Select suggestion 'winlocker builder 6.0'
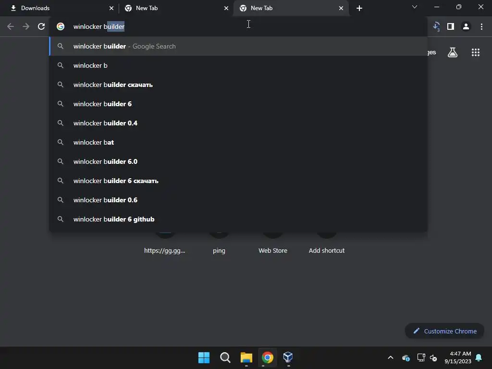Screen dimensions: 492x369 [x=238, y=161]
